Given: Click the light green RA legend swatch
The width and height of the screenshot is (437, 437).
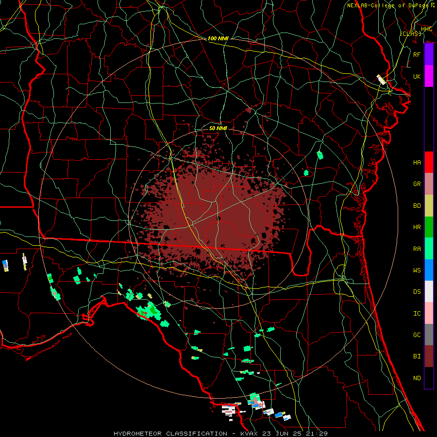Looking at the screenshot, I should tap(429, 249).
